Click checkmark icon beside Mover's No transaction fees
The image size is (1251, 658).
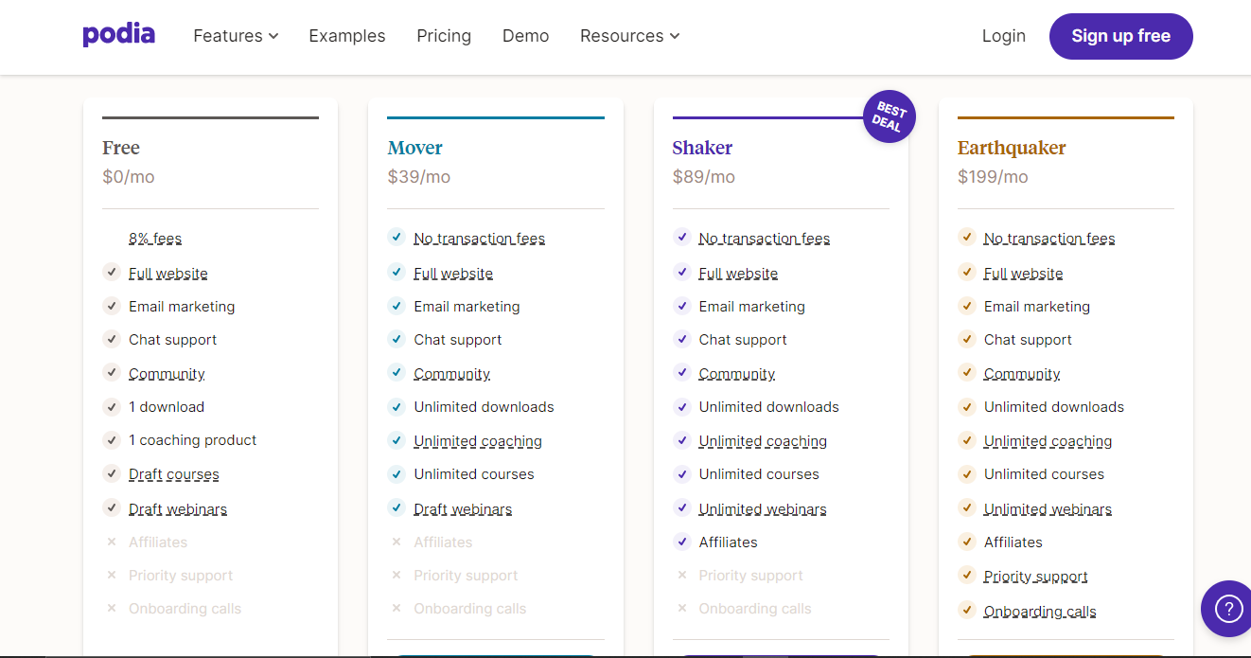tap(396, 238)
